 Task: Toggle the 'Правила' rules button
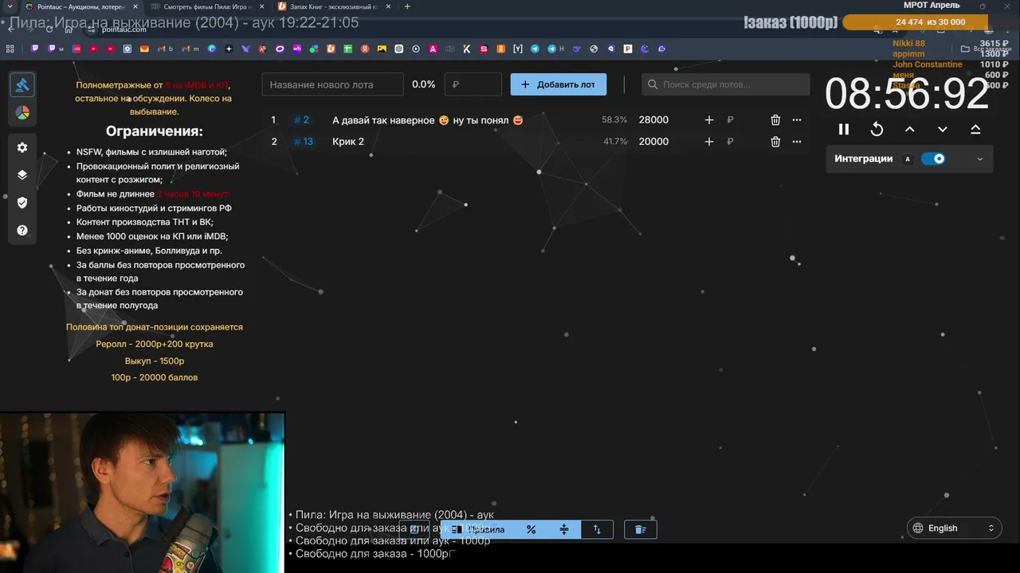[477, 529]
